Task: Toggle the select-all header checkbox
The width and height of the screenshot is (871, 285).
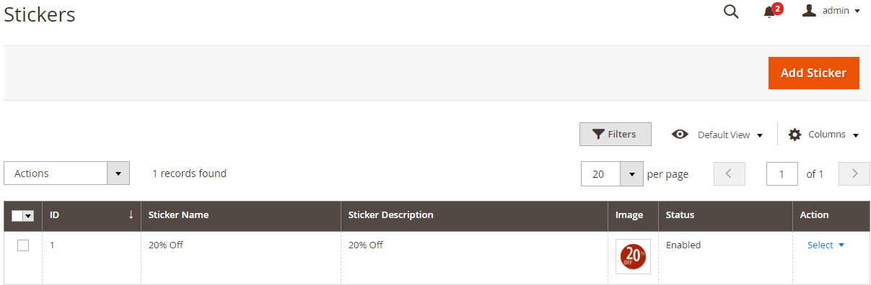Action: tap(17, 216)
